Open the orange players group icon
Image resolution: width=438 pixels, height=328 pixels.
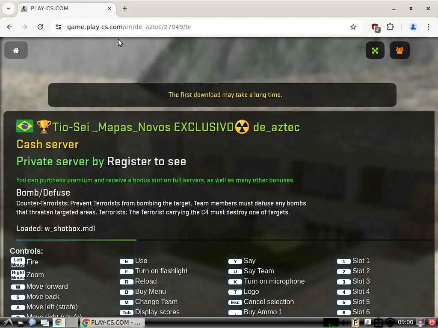pyautogui.click(x=400, y=50)
